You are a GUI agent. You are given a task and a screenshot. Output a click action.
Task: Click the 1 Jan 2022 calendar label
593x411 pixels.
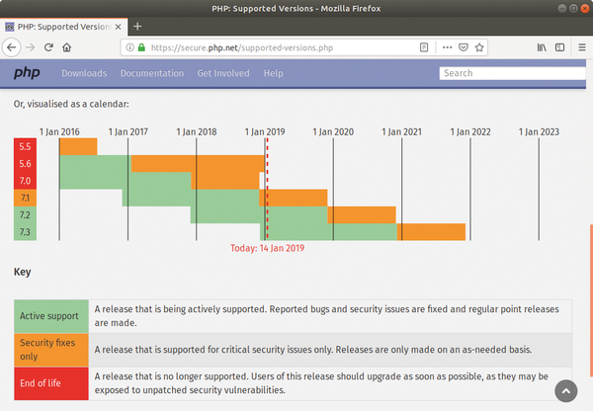[470, 131]
